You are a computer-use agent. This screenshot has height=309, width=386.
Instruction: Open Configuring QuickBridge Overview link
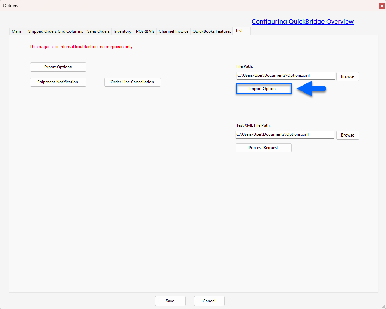click(303, 21)
